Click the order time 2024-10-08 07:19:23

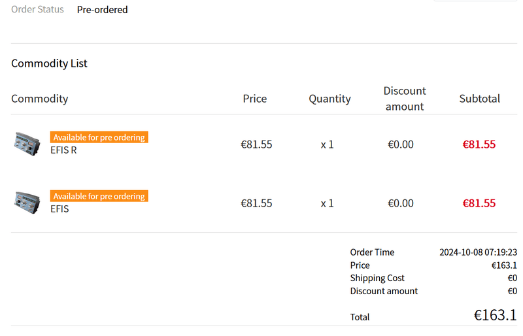[478, 252]
